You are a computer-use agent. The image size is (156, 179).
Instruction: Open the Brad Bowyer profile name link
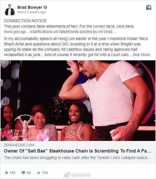point(30,7)
